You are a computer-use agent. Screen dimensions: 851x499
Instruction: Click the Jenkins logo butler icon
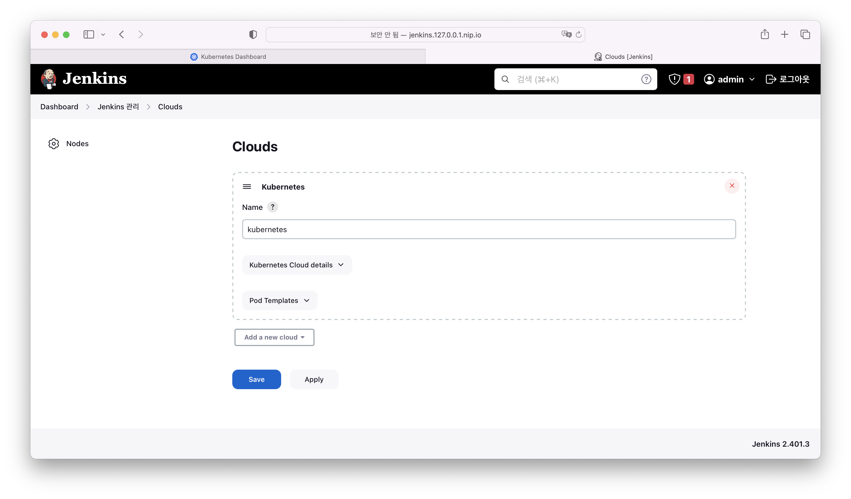pyautogui.click(x=49, y=79)
